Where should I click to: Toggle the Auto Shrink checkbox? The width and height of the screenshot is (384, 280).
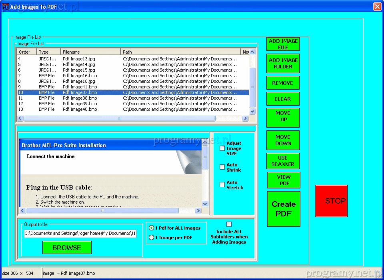tap(222, 167)
